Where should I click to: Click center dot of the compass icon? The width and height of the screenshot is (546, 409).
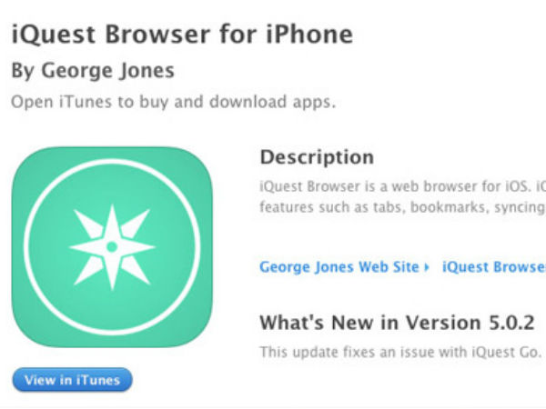[x=112, y=247]
